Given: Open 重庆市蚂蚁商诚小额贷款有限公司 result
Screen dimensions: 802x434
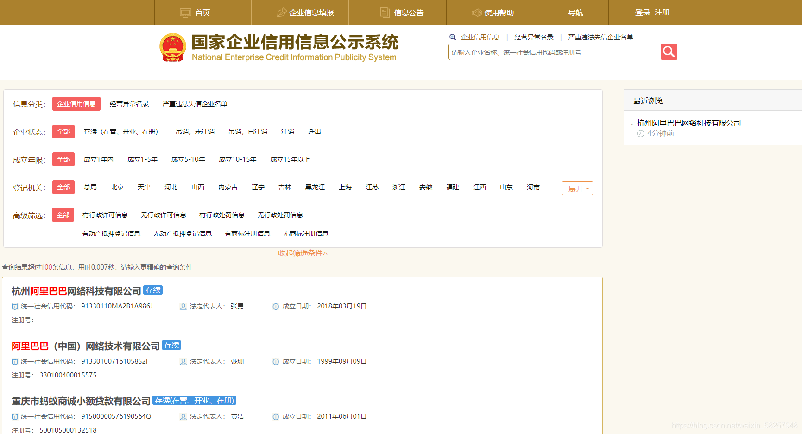Looking at the screenshot, I should (81, 401).
